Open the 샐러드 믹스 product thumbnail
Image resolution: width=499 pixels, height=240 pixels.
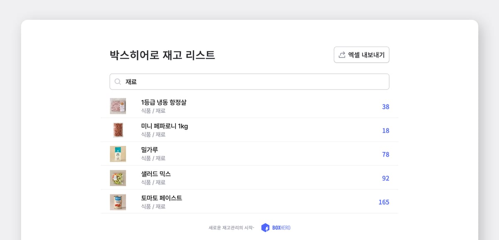click(x=118, y=177)
